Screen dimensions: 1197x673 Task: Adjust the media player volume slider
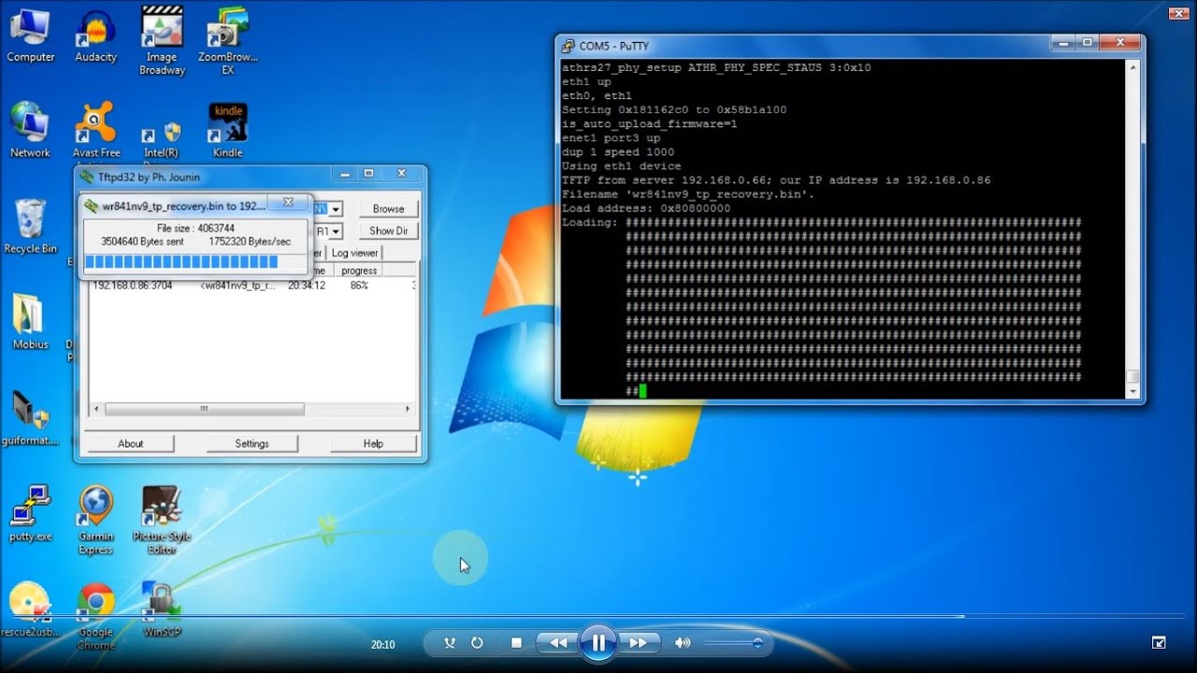pyautogui.click(x=733, y=643)
